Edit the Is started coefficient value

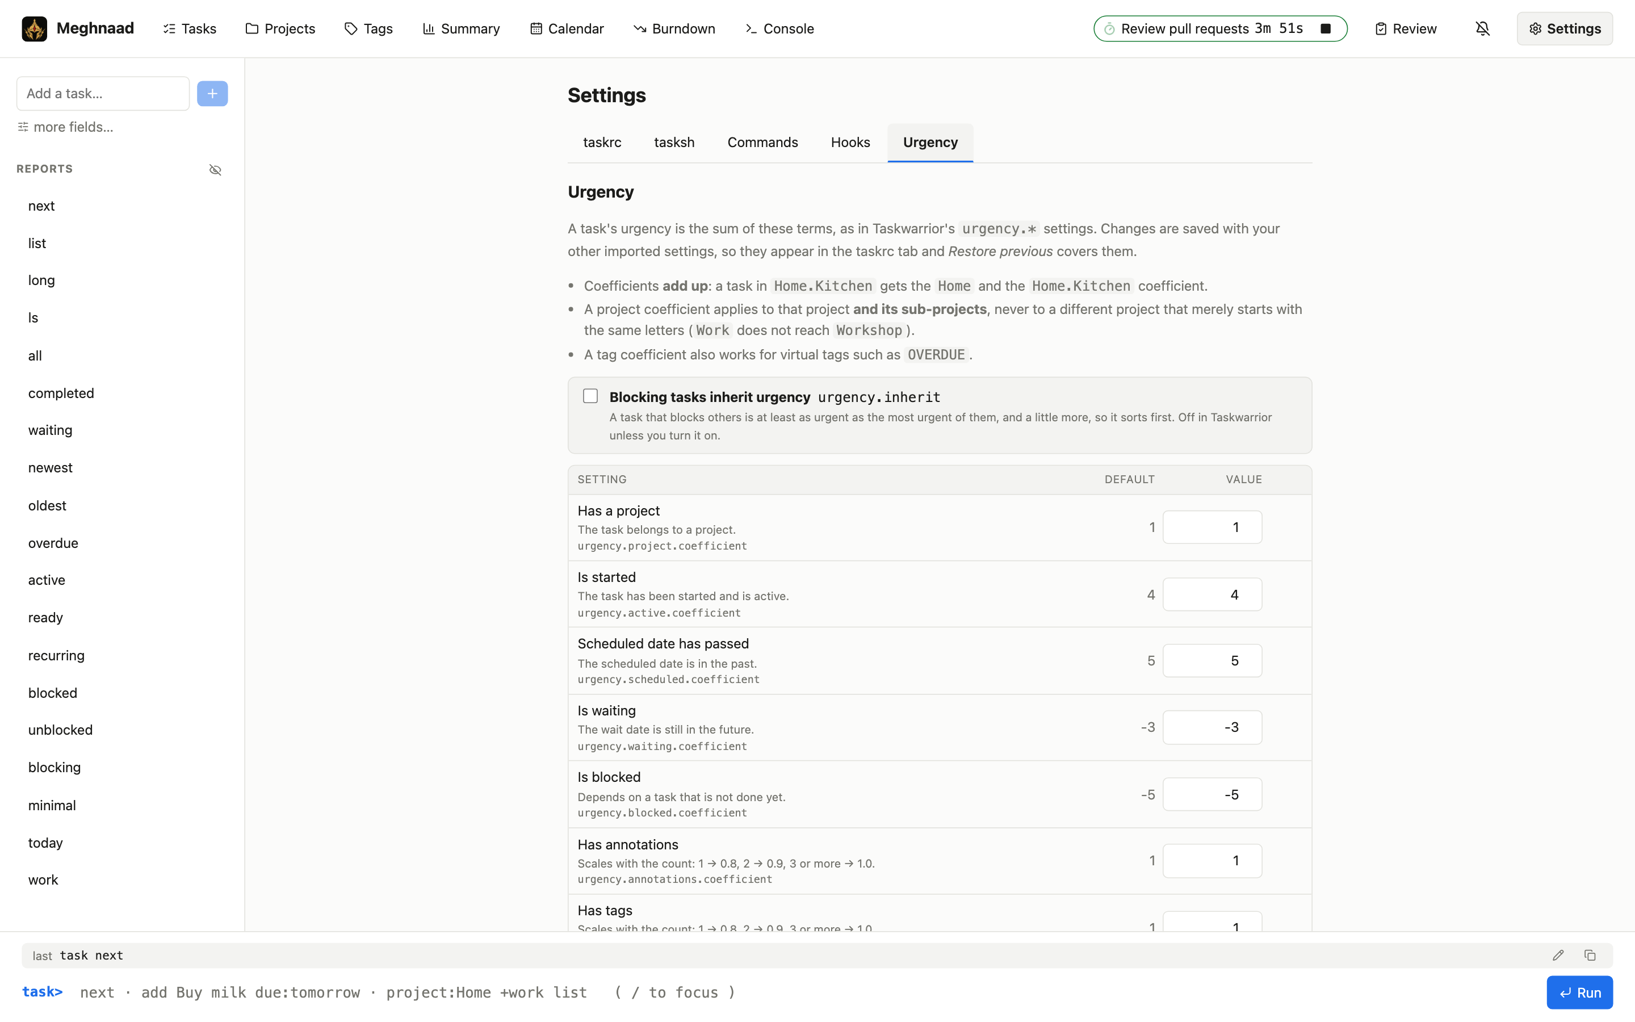(1212, 595)
